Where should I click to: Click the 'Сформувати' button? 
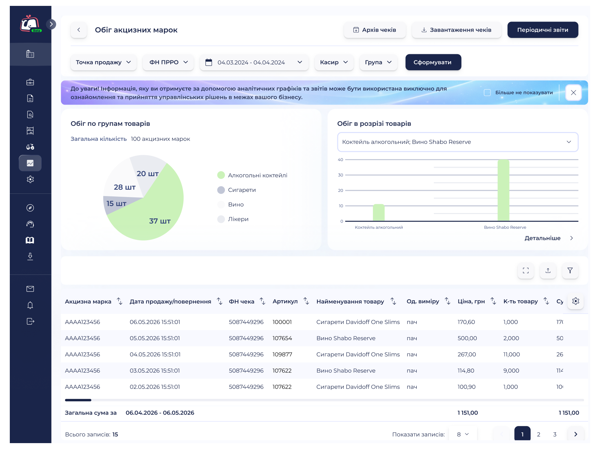433,62
